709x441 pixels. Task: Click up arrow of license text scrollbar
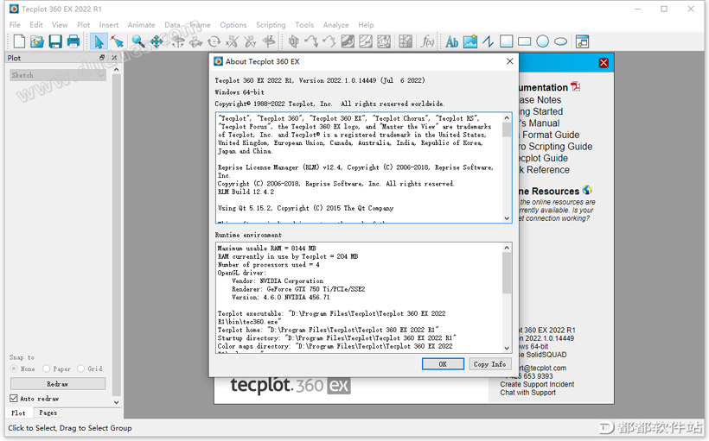pos(507,118)
